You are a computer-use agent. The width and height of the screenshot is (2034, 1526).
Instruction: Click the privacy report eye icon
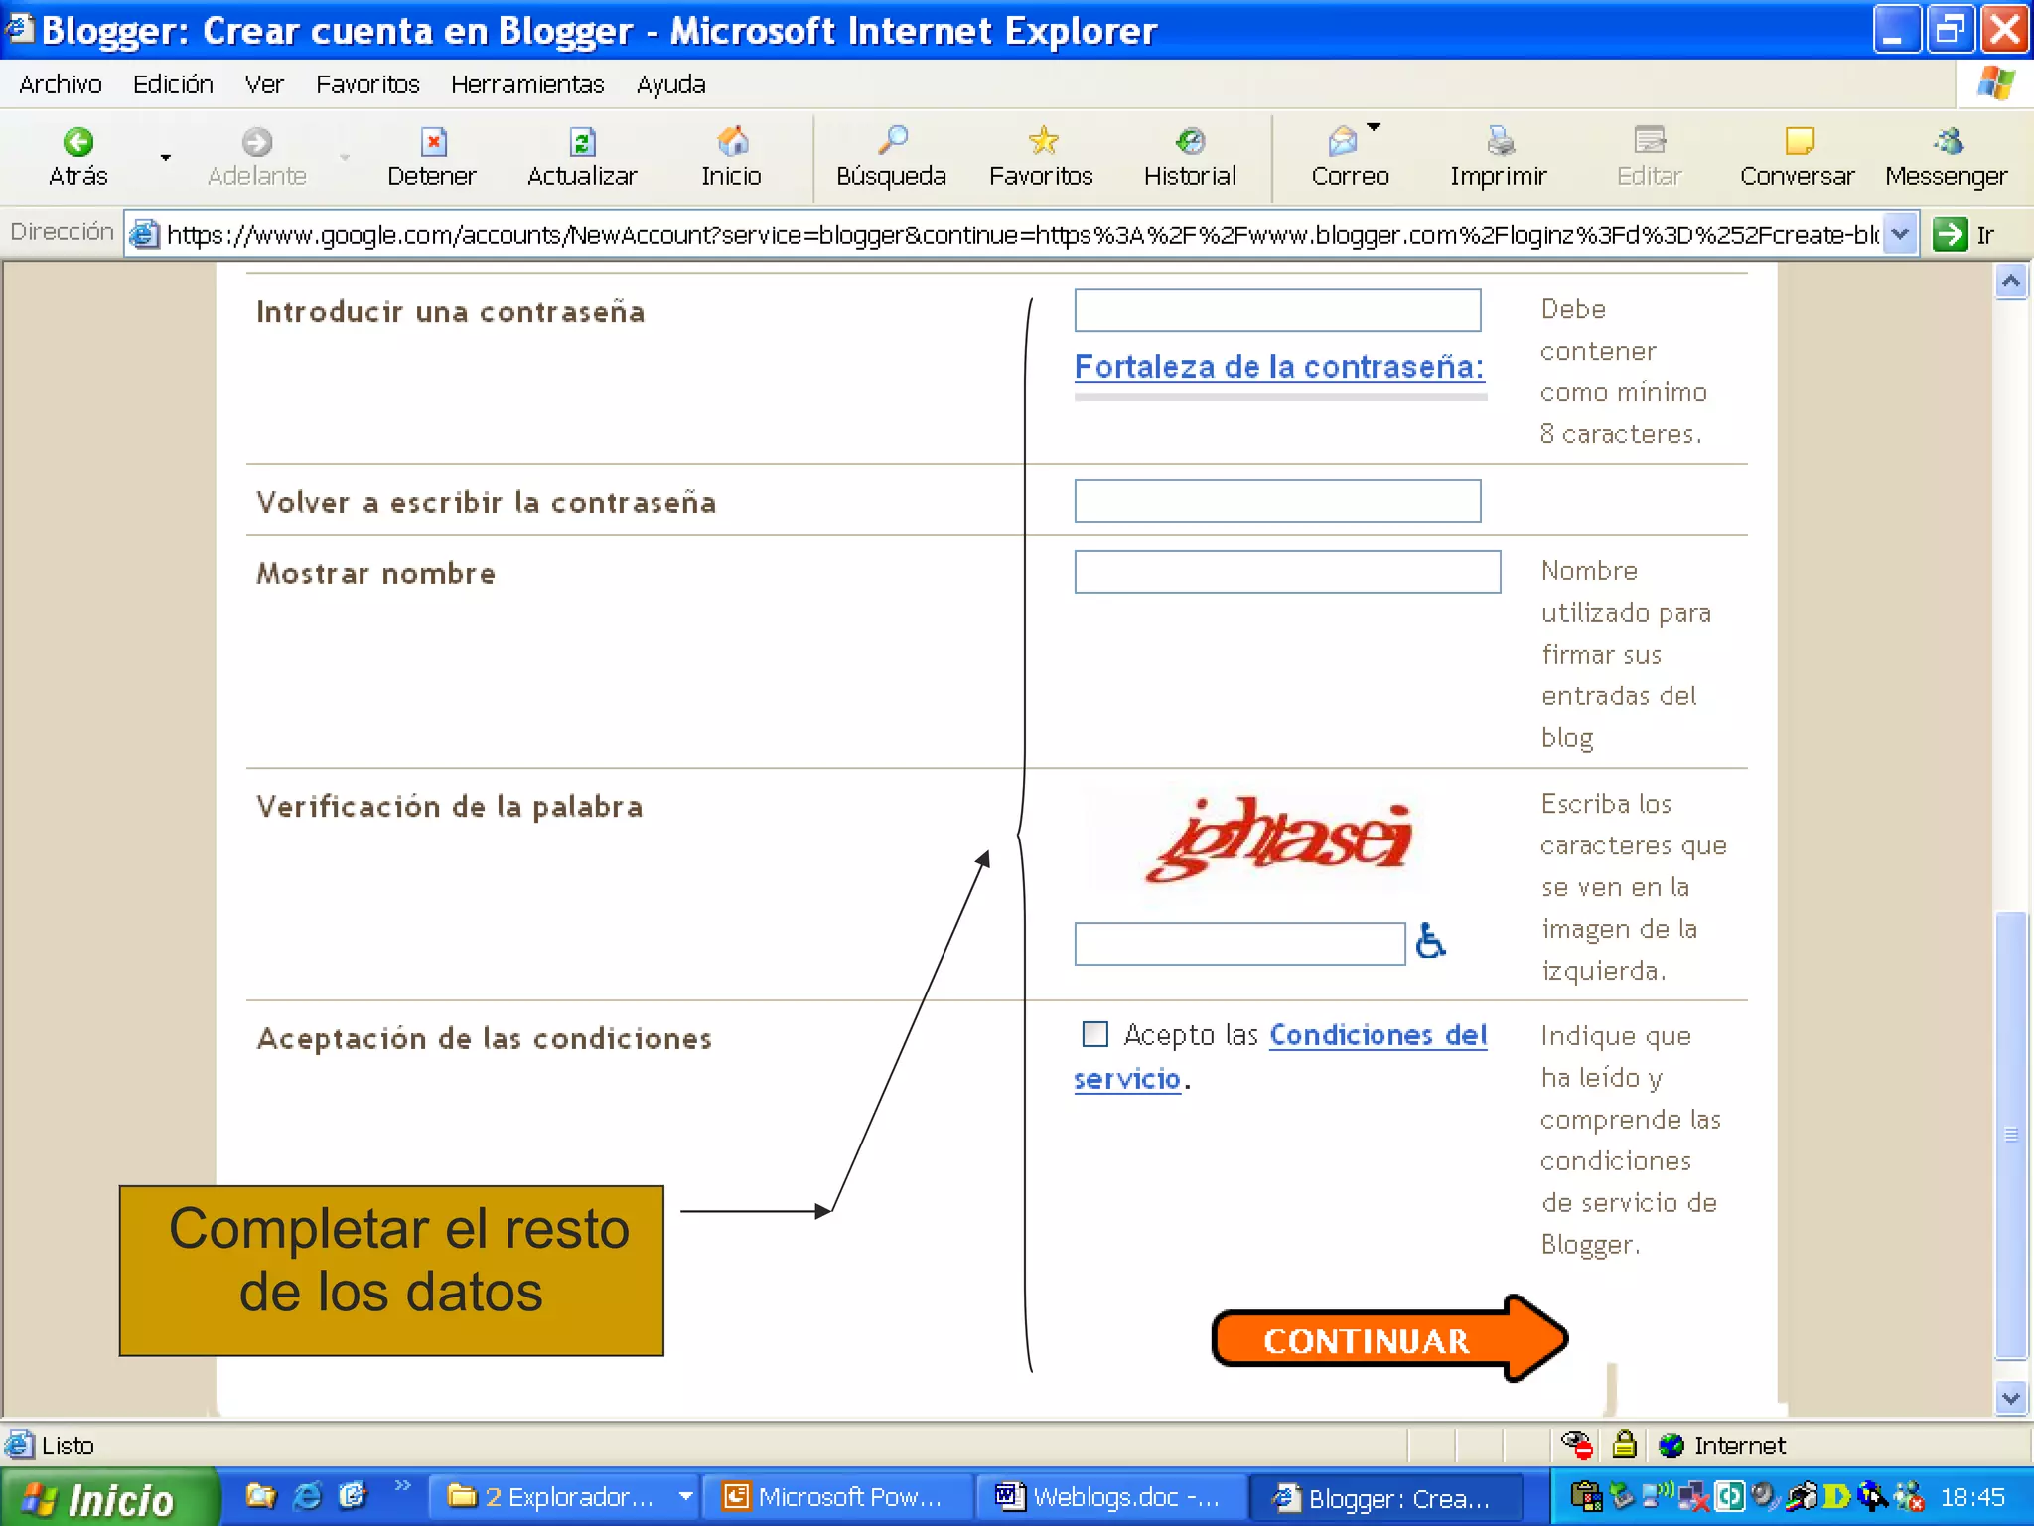click(x=1576, y=1444)
